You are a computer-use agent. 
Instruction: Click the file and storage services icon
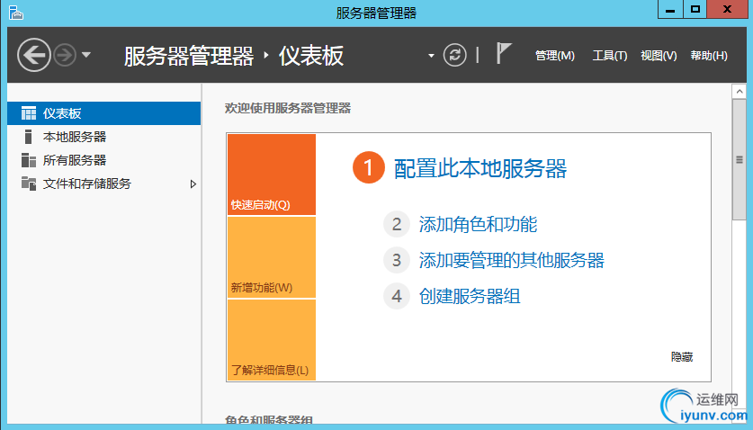click(x=29, y=184)
